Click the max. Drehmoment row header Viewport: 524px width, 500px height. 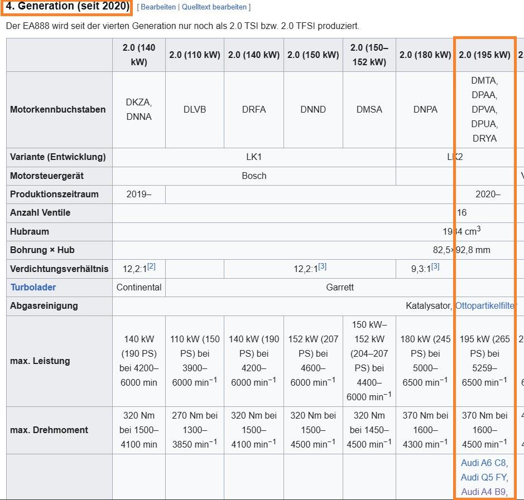pyautogui.click(x=60, y=430)
